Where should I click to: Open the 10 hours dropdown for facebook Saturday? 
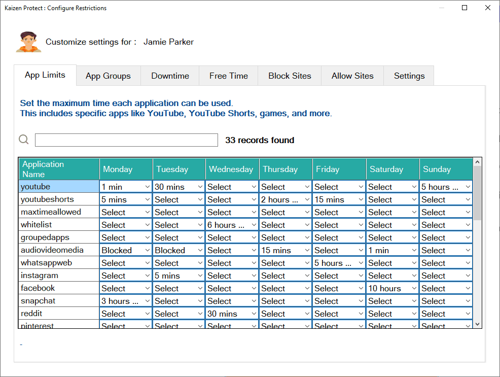pos(392,288)
